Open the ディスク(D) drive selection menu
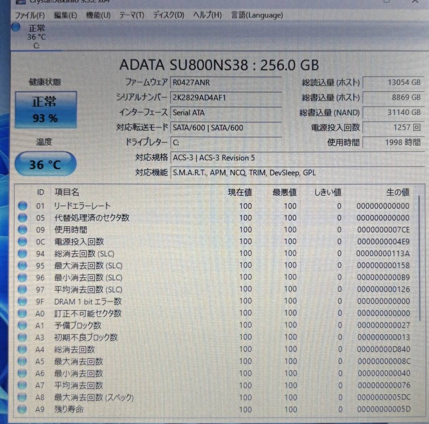 pyautogui.click(x=167, y=15)
